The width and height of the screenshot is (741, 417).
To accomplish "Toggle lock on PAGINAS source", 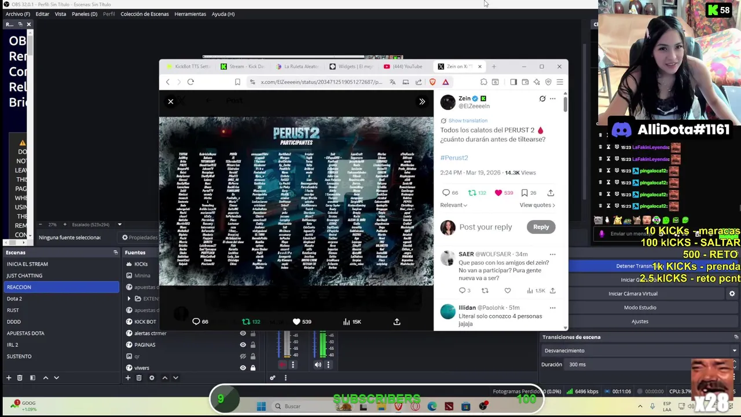I will click(x=253, y=345).
